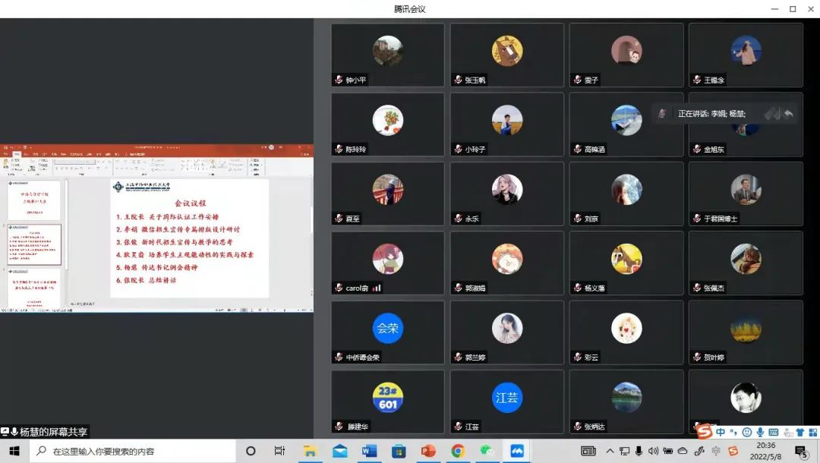Toggle the microphone icon in speaking bar
Viewport: 820px width, 463px height.
[662, 114]
